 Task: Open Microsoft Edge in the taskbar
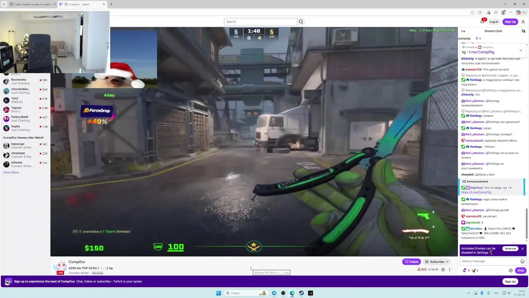click(292, 293)
